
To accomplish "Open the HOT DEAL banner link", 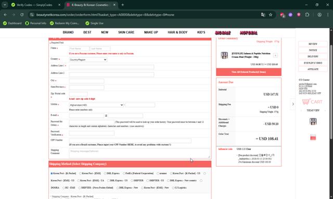I will pyautogui.click(x=249, y=33).
